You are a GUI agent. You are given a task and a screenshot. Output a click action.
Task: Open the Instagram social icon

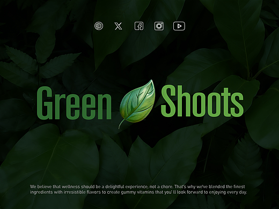tap(159, 26)
